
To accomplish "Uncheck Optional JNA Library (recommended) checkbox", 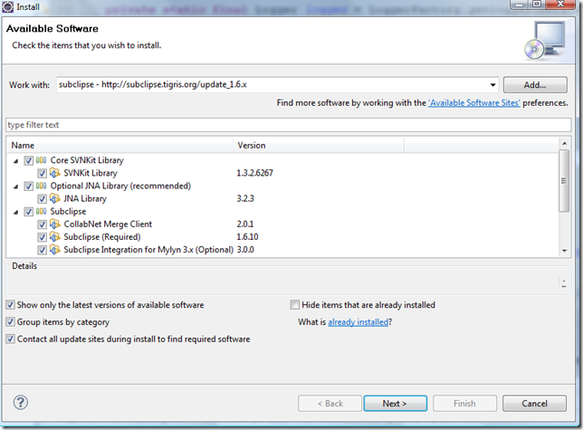I will pos(28,186).
